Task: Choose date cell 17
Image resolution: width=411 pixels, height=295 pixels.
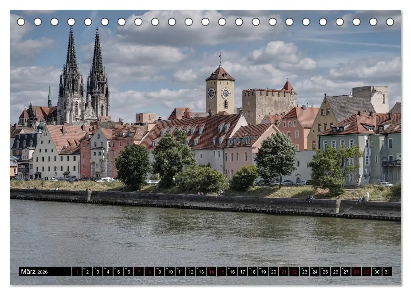Action: 242,272
